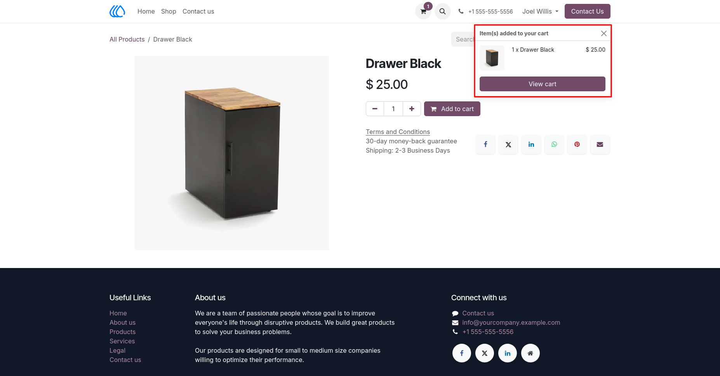
Task: Increase quantity with plus button
Action: [x=412, y=109]
